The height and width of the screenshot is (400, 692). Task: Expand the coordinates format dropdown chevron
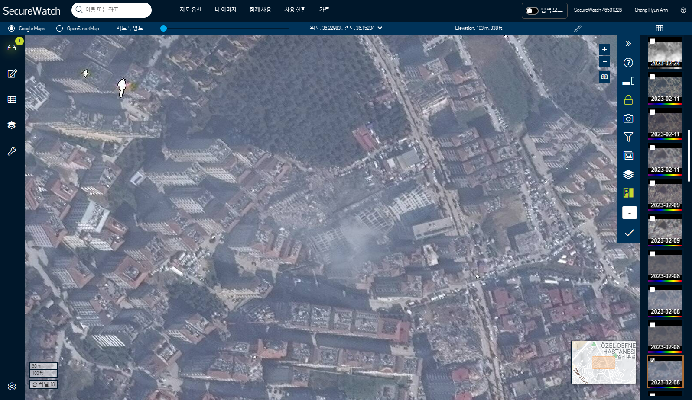click(x=380, y=28)
